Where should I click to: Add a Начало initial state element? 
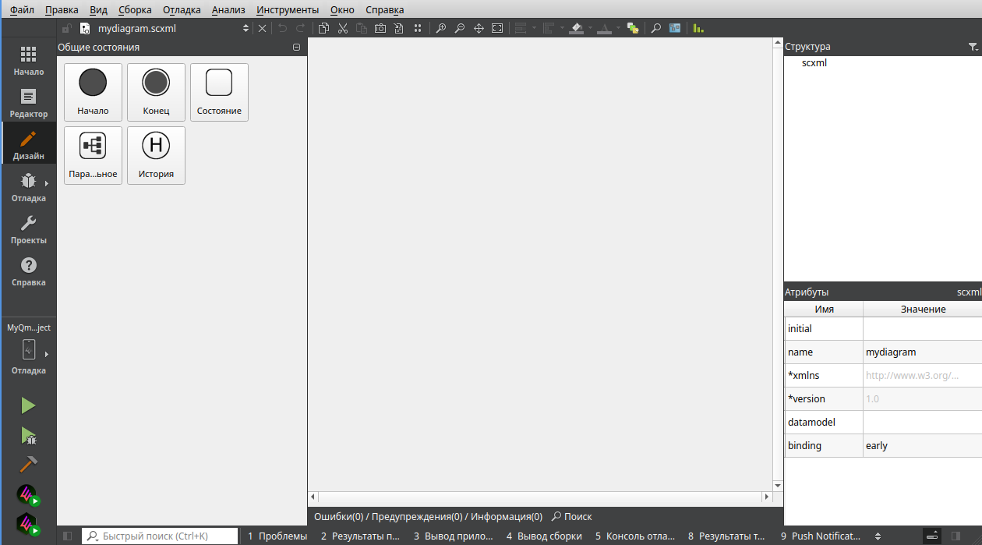[93, 92]
